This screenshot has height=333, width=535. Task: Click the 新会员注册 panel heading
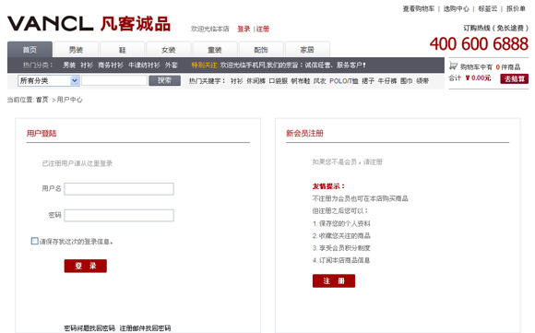[x=304, y=134]
